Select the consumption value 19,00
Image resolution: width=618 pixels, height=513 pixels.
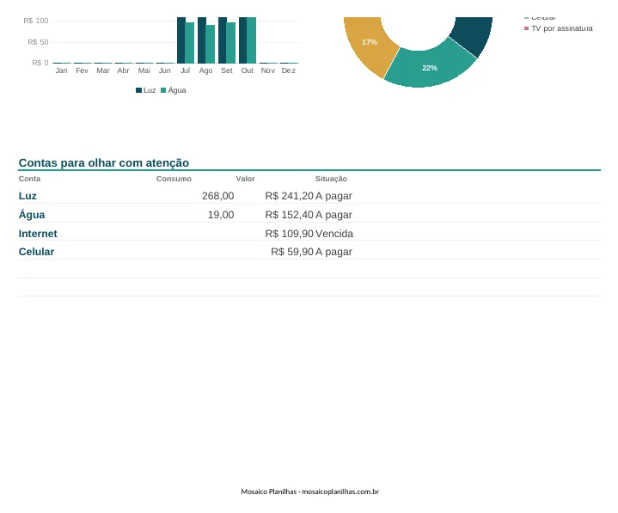pyautogui.click(x=221, y=215)
